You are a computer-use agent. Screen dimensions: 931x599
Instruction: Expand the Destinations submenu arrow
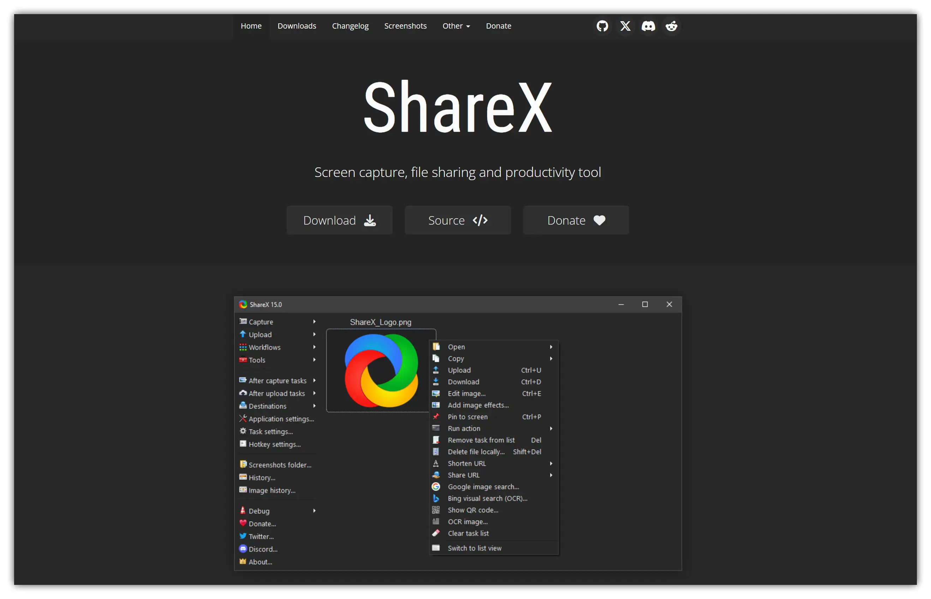click(314, 406)
